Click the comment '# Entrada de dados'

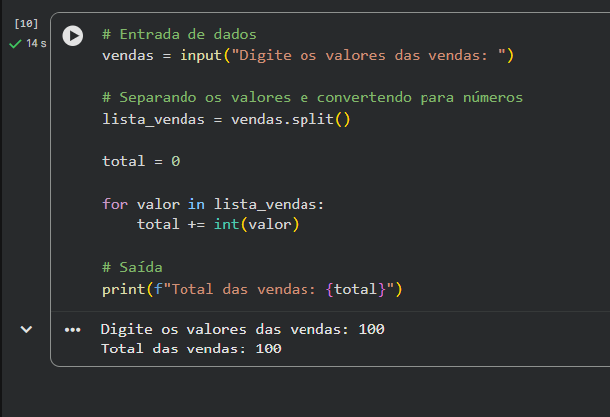tap(180, 35)
